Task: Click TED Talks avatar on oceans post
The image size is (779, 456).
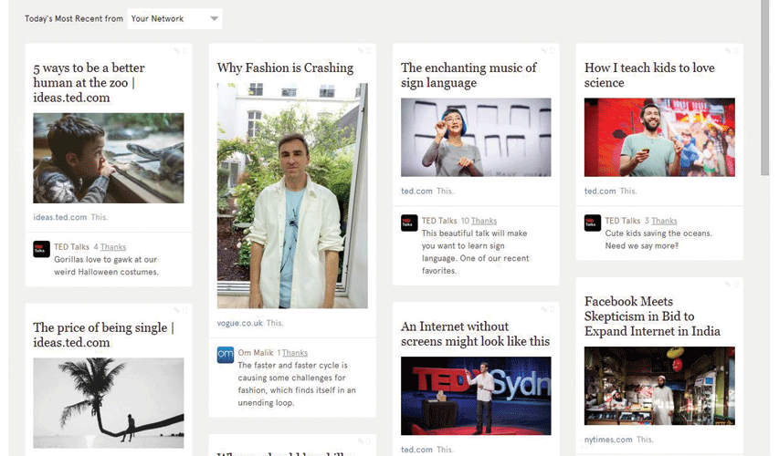Action: [x=592, y=223]
